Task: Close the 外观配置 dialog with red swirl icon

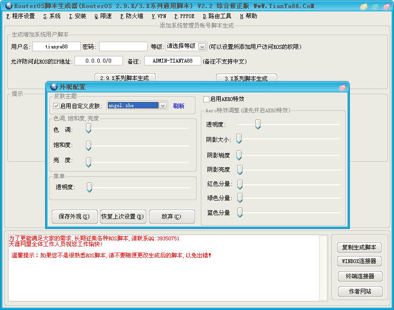Action: tap(342, 87)
